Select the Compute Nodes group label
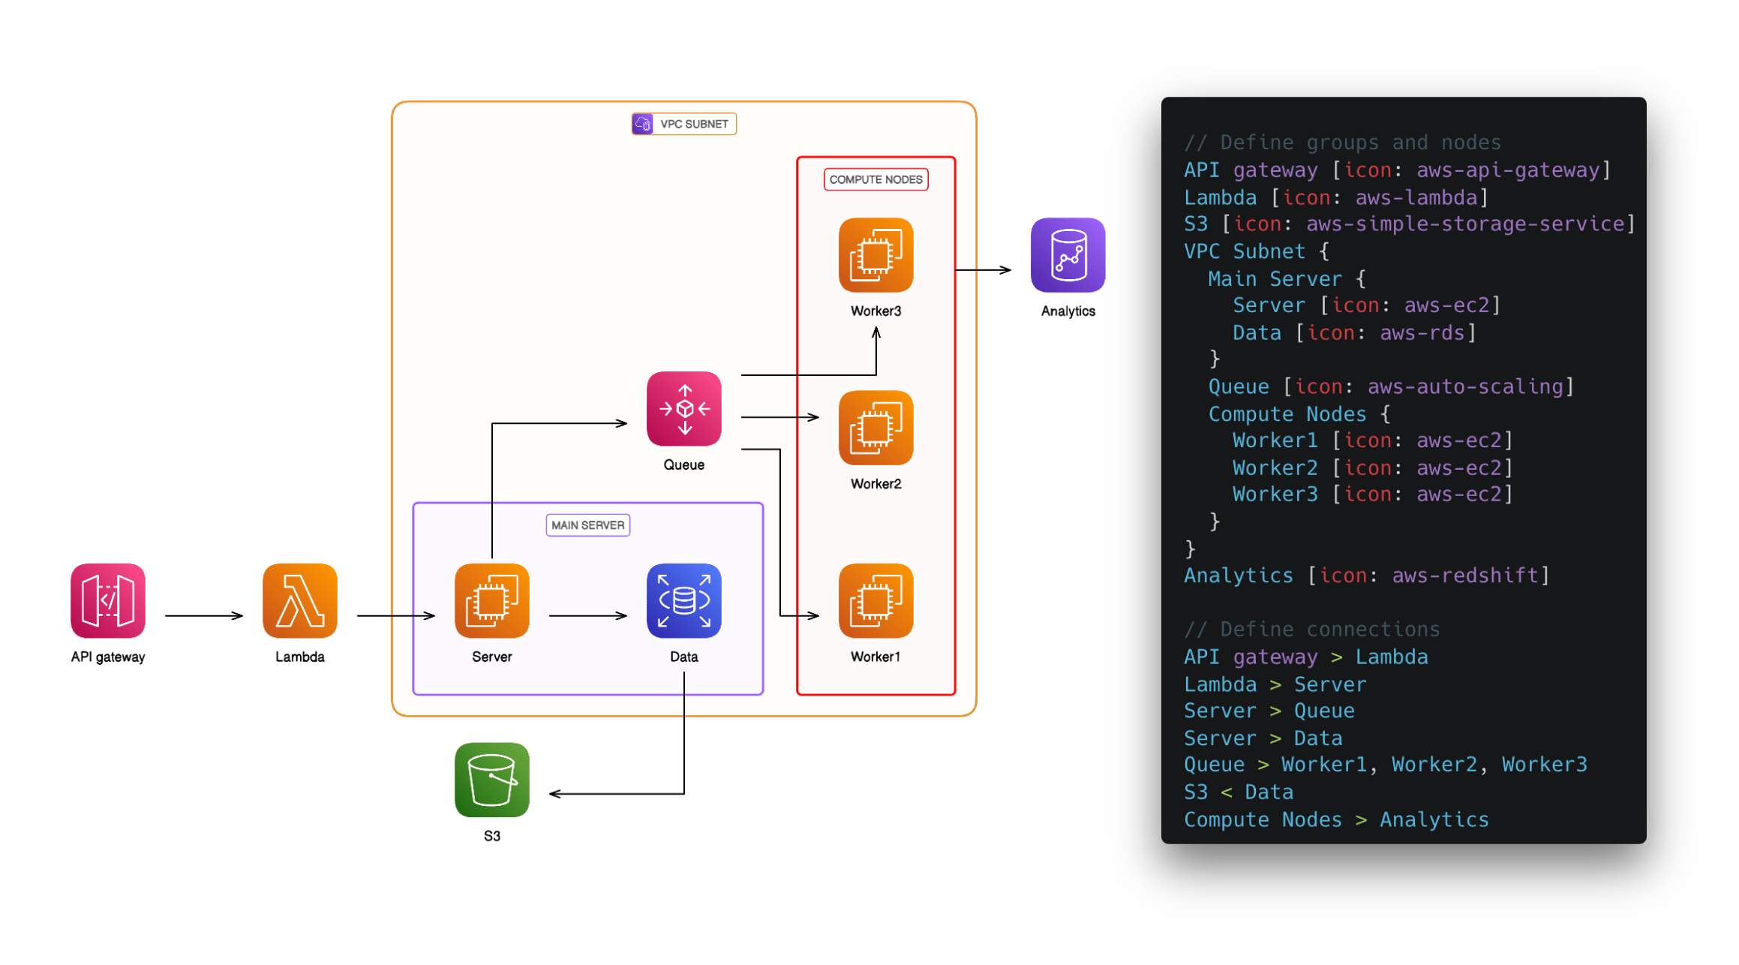The height and width of the screenshot is (965, 1739). (x=876, y=179)
